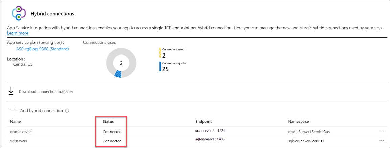
Task: Select the oracleserver1 connection row
Action: click(x=22, y=132)
